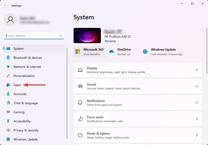Click the Accessibility figure icon
The width and height of the screenshot is (208, 145).
point(8,121)
